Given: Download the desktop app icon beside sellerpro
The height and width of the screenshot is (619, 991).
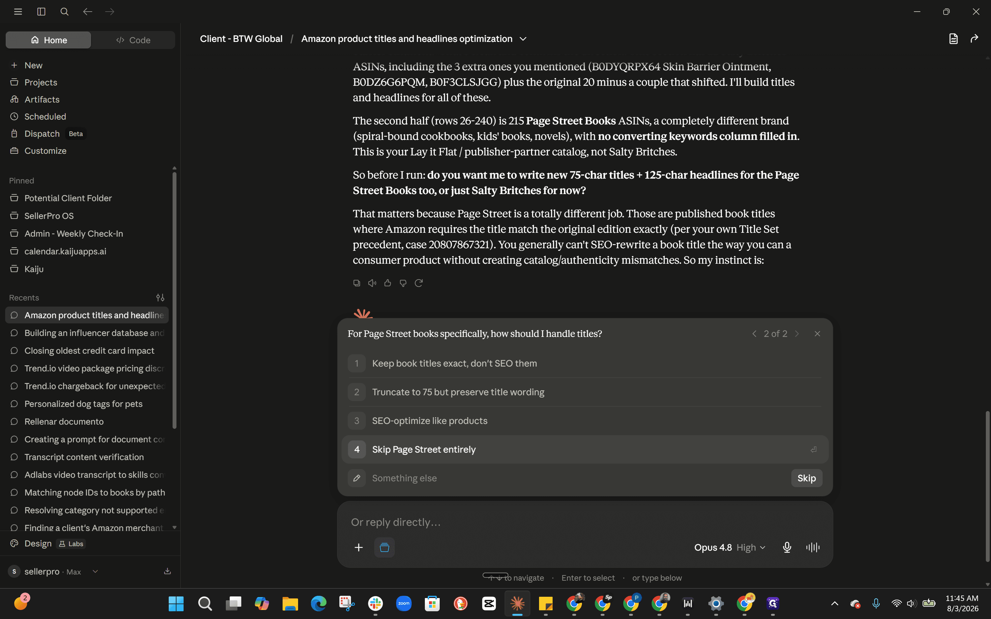Looking at the screenshot, I should 167,571.
